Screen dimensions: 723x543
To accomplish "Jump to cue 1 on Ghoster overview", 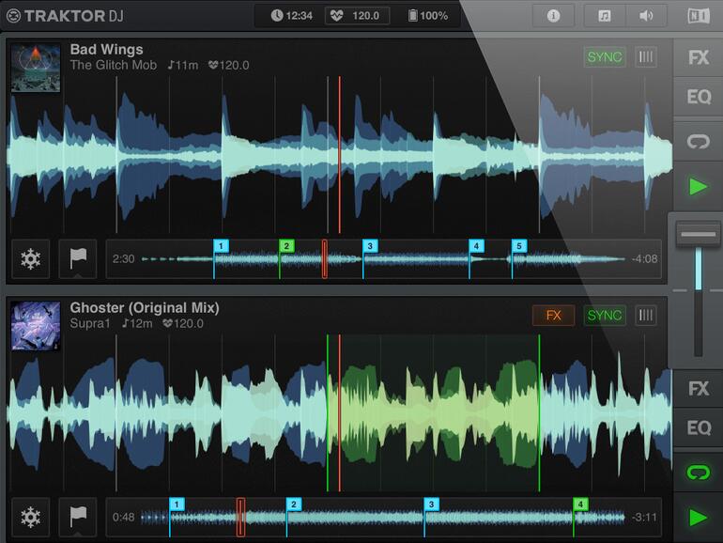I will [177, 504].
